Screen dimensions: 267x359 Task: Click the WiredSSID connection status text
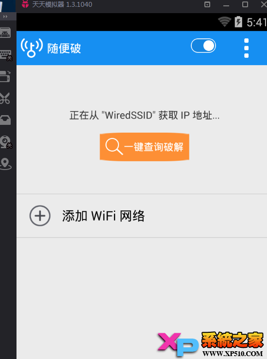[x=144, y=115]
